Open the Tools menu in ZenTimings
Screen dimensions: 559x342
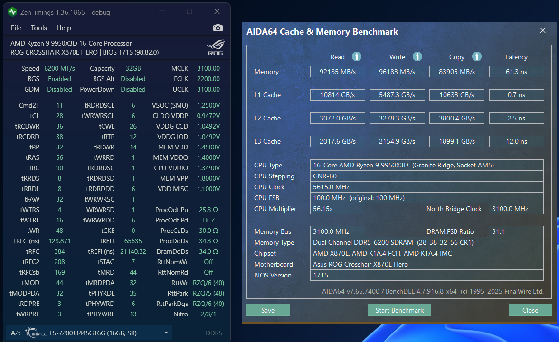(38, 28)
